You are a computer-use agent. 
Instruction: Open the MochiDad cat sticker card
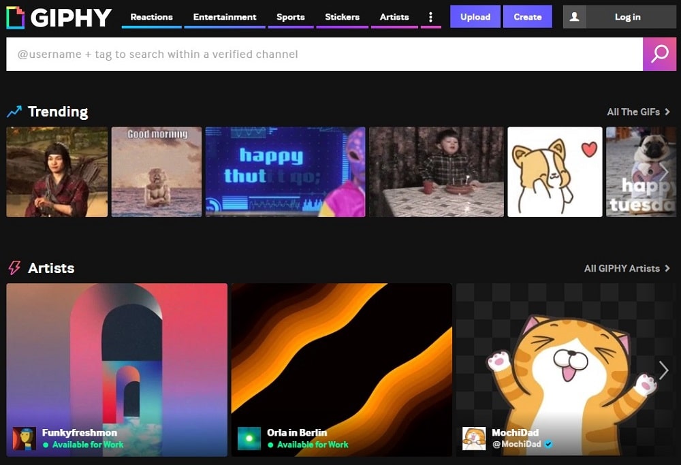(x=567, y=370)
